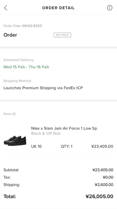
Task: Select the Tax amount ¥0.00
Action: point(108,177)
